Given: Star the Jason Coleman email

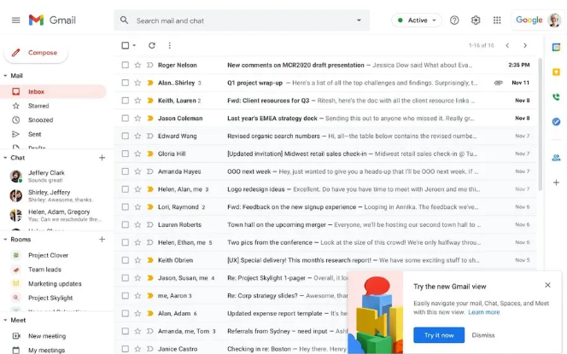Looking at the screenshot, I should coord(137,118).
